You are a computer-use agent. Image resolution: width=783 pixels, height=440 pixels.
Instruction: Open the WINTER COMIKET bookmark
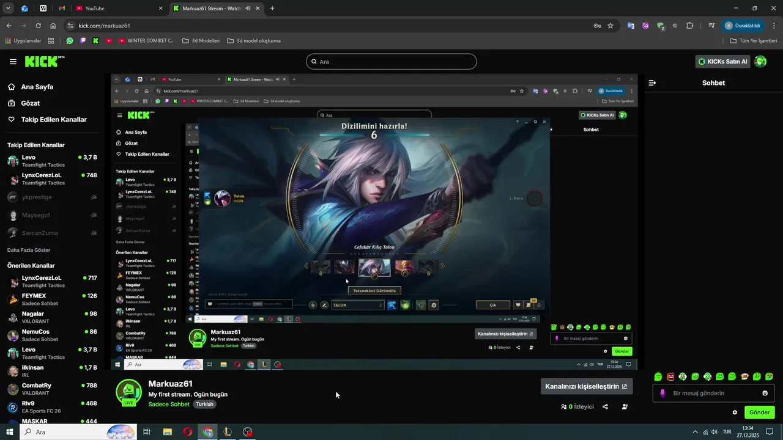(x=147, y=41)
